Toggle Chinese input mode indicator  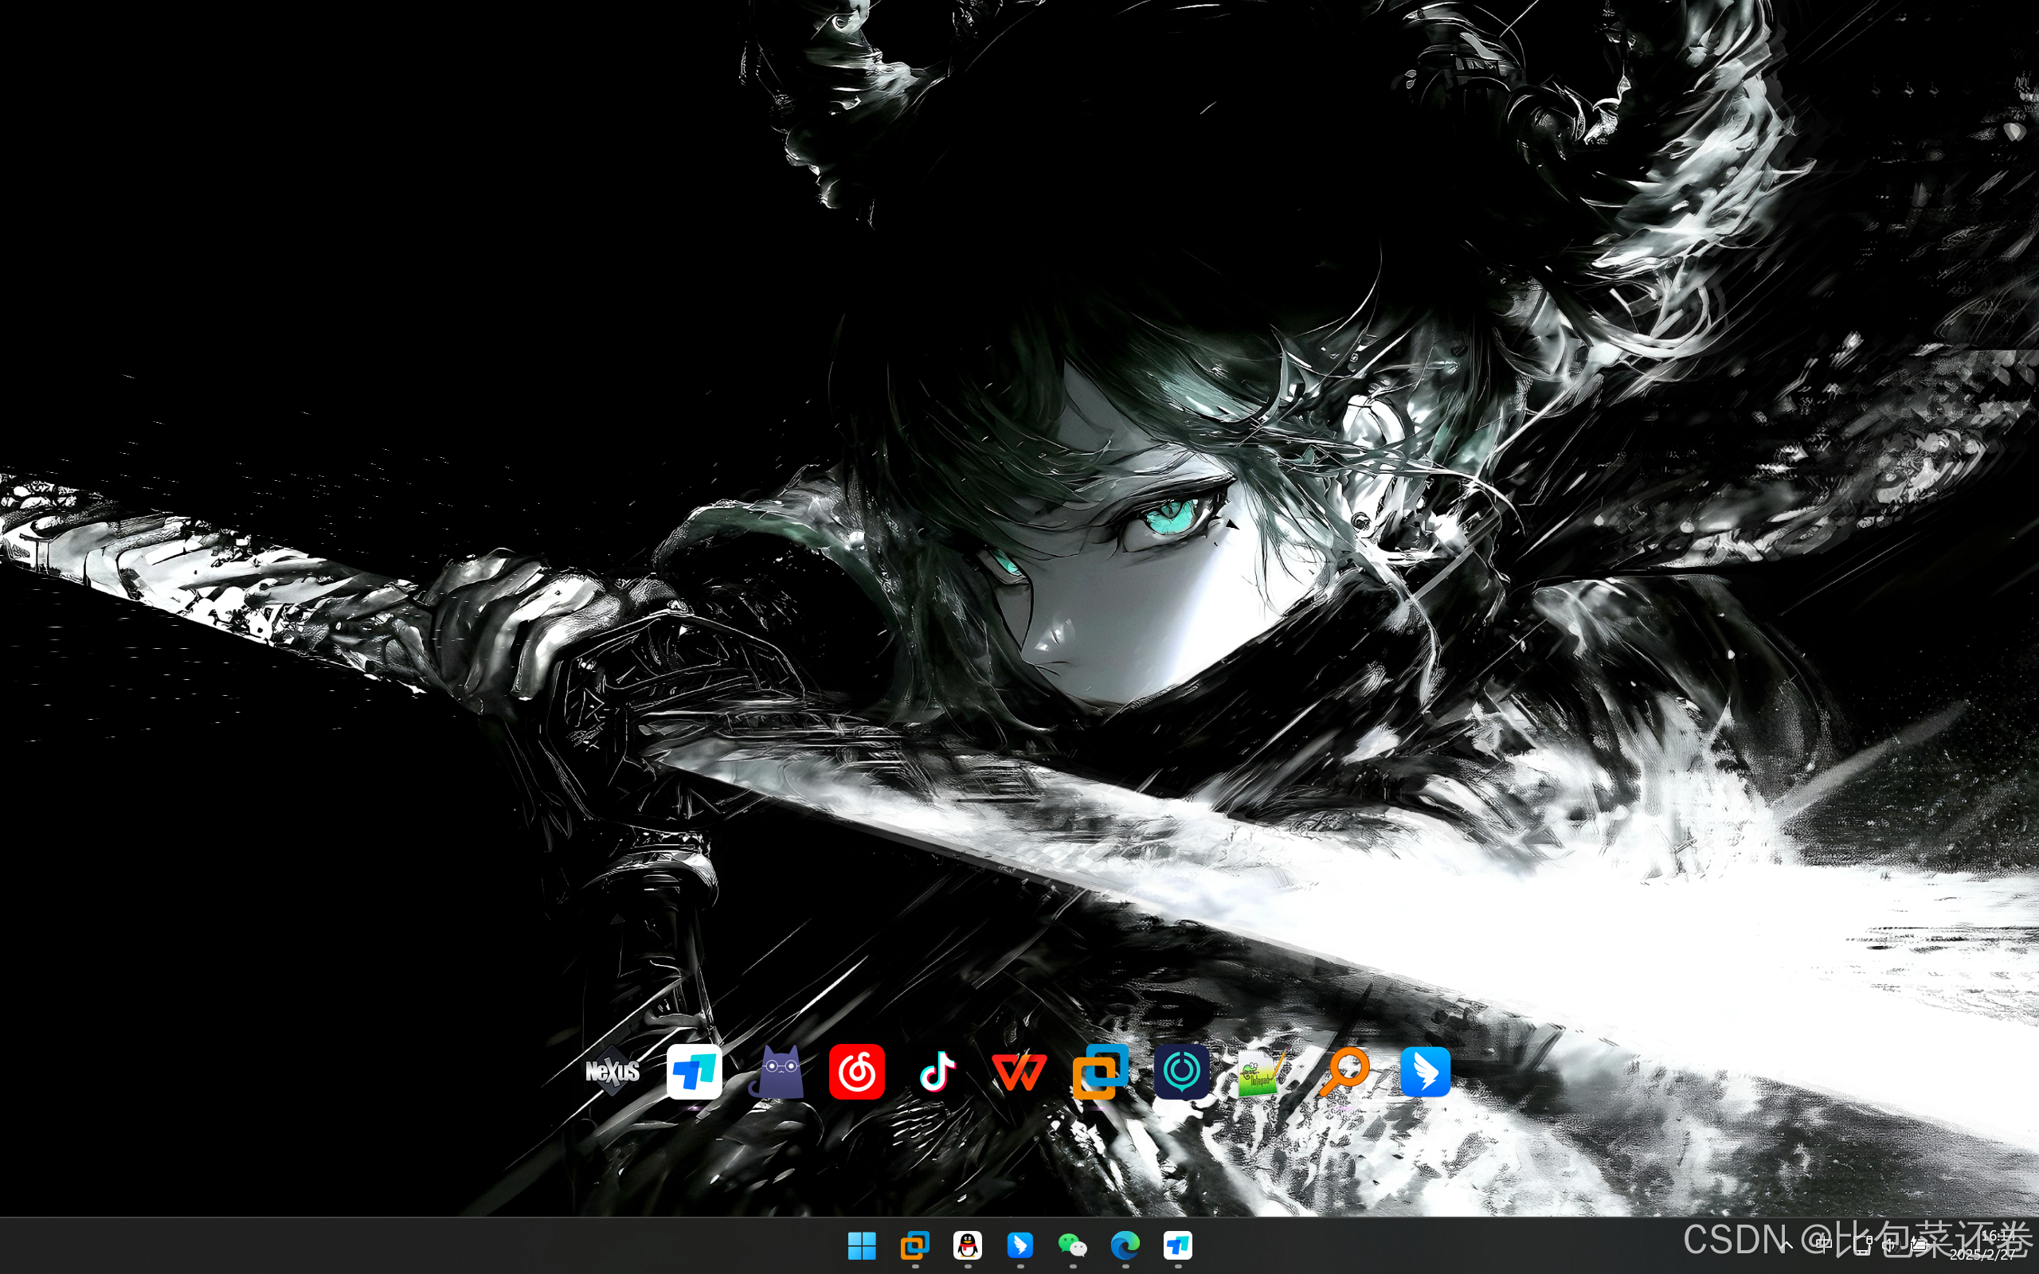(x=1823, y=1245)
